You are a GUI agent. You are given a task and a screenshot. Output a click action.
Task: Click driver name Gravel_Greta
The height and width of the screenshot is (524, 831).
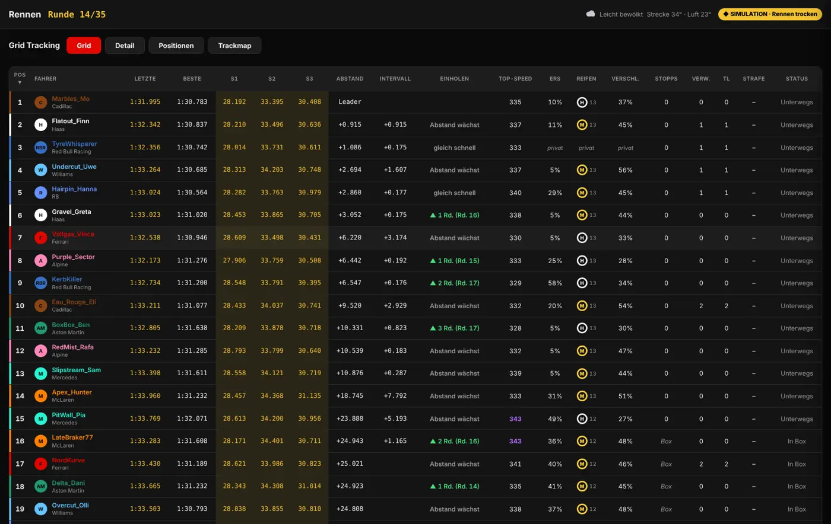coord(71,212)
